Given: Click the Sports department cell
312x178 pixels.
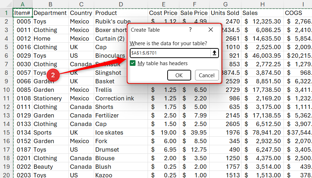Looking at the screenshot, I should click(x=51, y=132).
